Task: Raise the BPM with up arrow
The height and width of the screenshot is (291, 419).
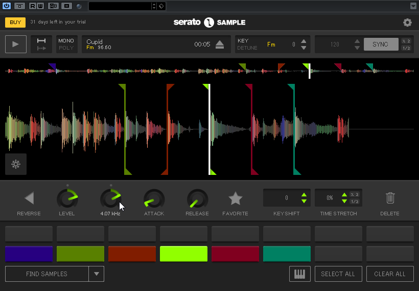Action: tap(357, 41)
